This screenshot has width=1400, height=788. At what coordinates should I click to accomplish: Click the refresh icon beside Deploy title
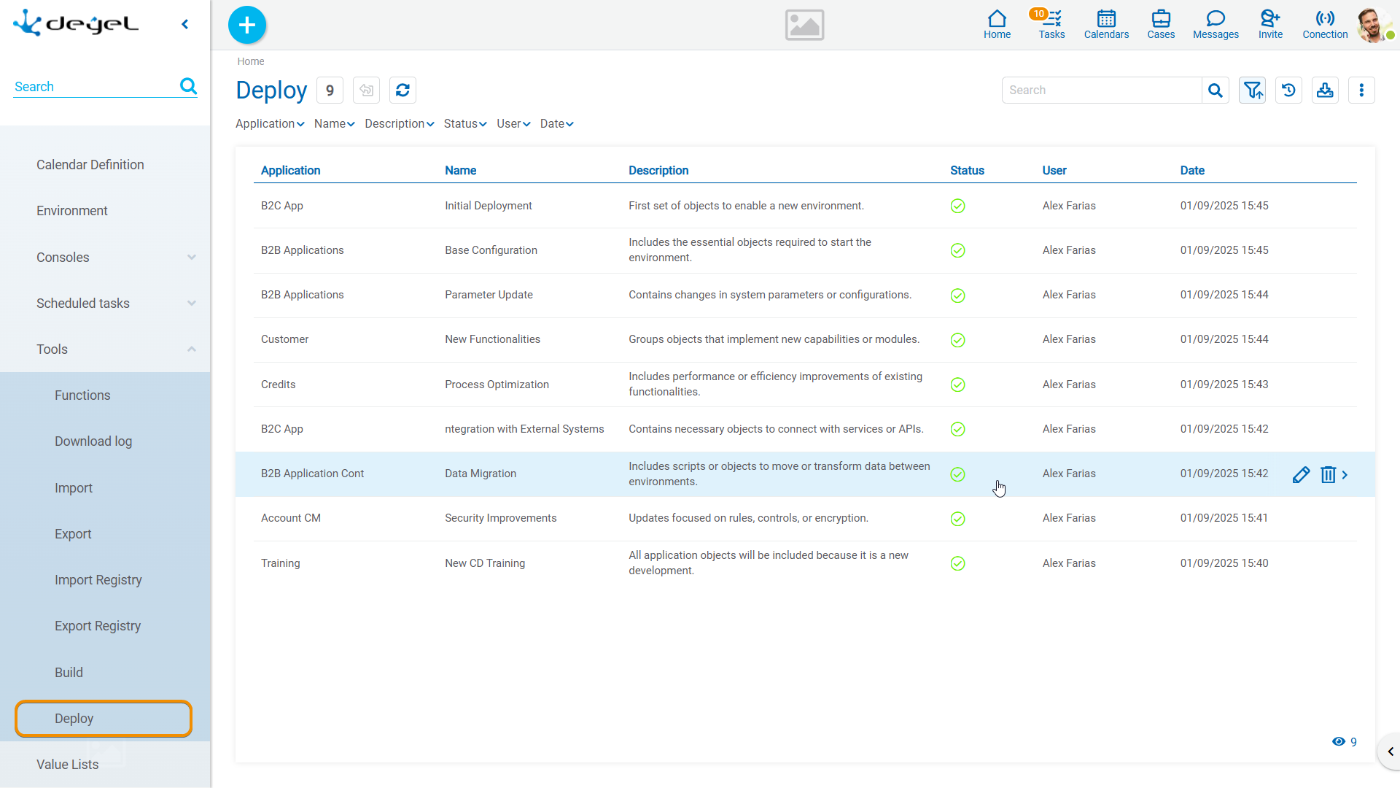(x=402, y=90)
